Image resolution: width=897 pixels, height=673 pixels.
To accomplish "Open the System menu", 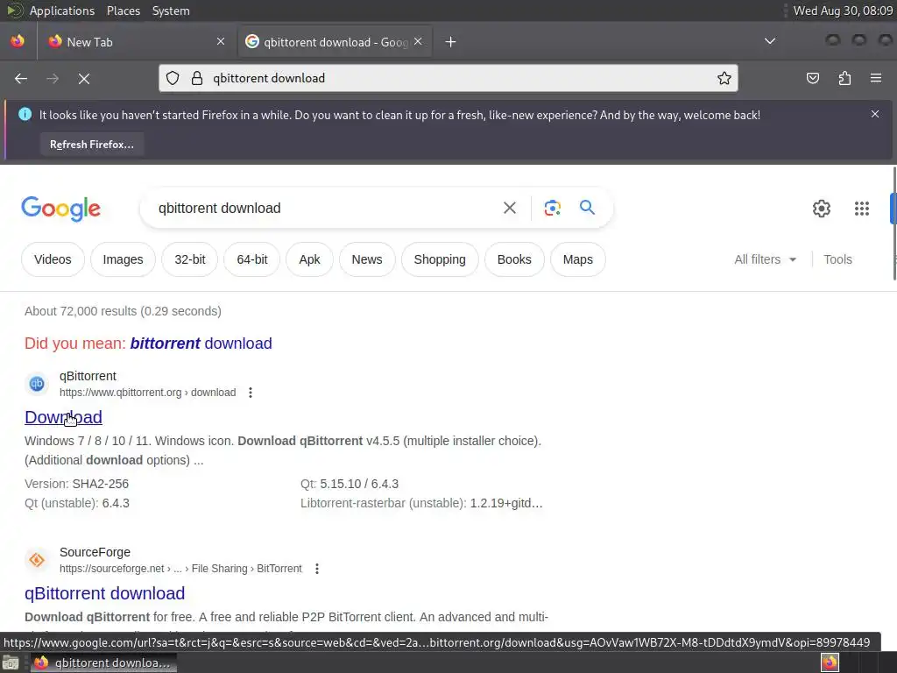I will tap(171, 11).
